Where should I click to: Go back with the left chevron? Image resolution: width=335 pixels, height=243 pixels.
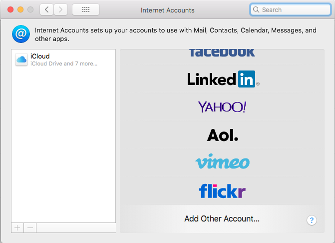coord(46,9)
